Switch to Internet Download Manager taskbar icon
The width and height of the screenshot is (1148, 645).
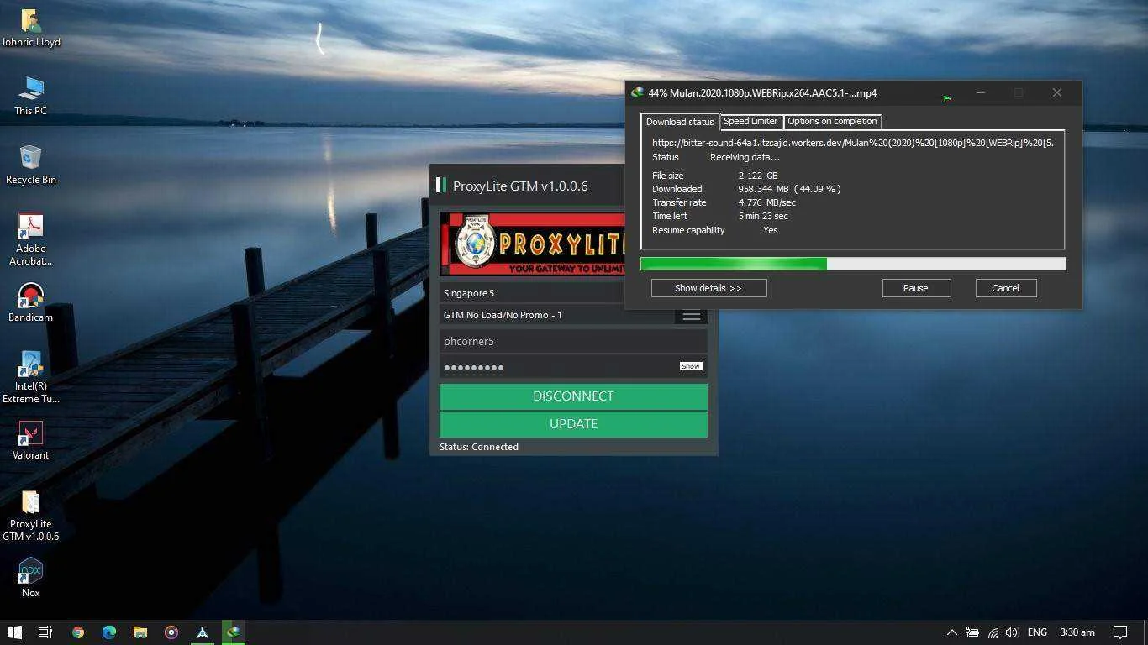click(x=234, y=632)
